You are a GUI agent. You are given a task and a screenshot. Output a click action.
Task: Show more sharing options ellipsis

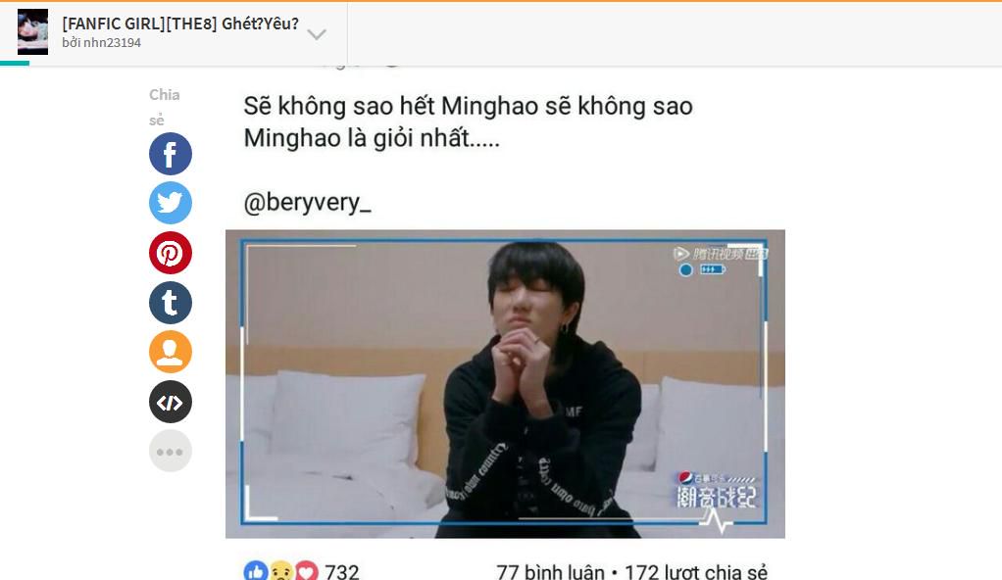click(x=170, y=451)
